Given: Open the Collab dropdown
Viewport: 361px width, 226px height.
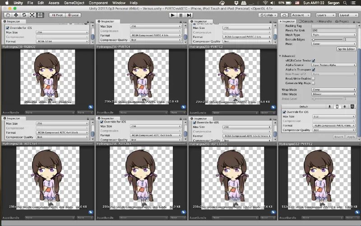Looking at the screenshot, I should point(268,15).
